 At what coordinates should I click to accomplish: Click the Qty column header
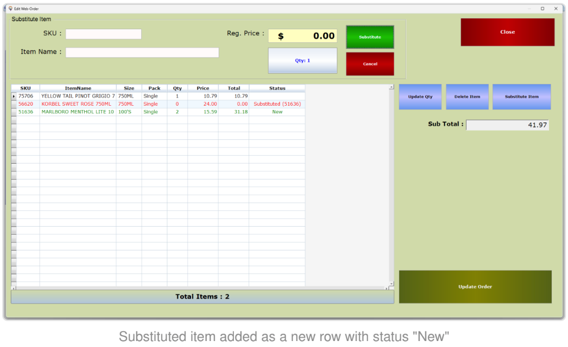(x=177, y=88)
